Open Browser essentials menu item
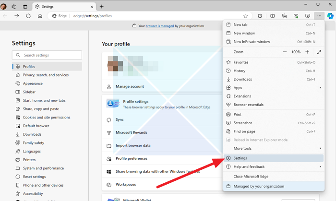Viewport: 336px width, 201px height. 274,105
